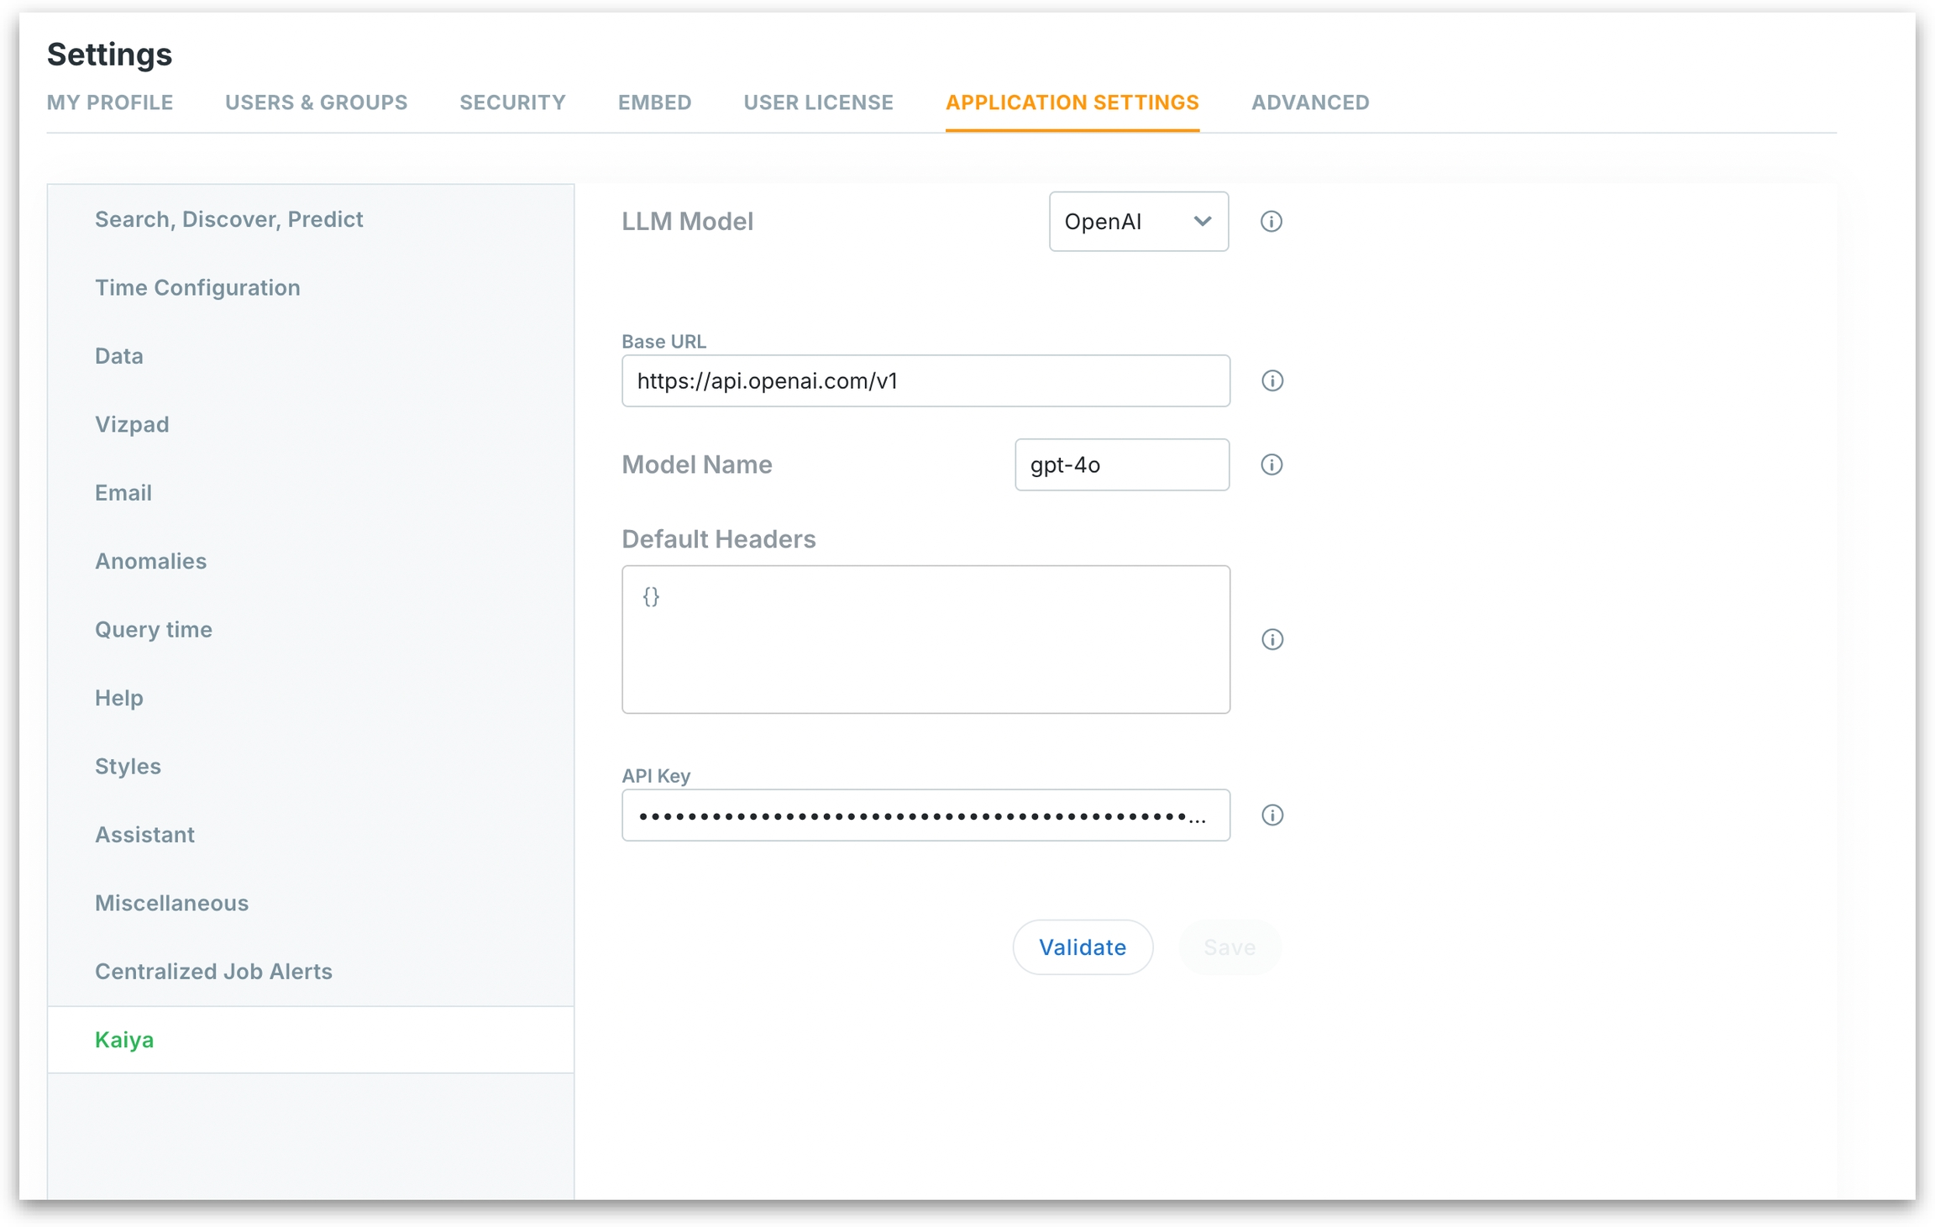This screenshot has height=1227, width=1935.
Task: Open Time Configuration settings section
Action: tap(197, 288)
